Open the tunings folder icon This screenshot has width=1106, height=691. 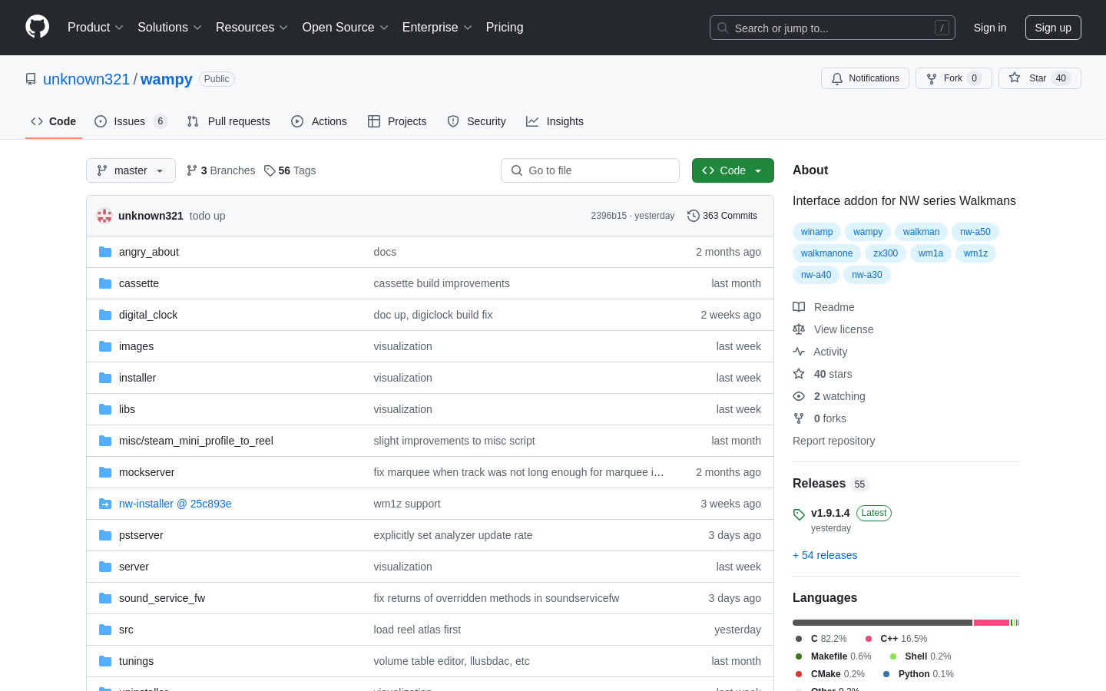pos(105,661)
